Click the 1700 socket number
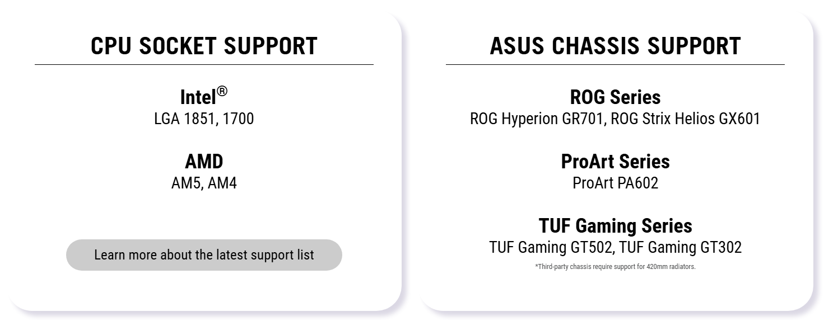 pos(238,119)
